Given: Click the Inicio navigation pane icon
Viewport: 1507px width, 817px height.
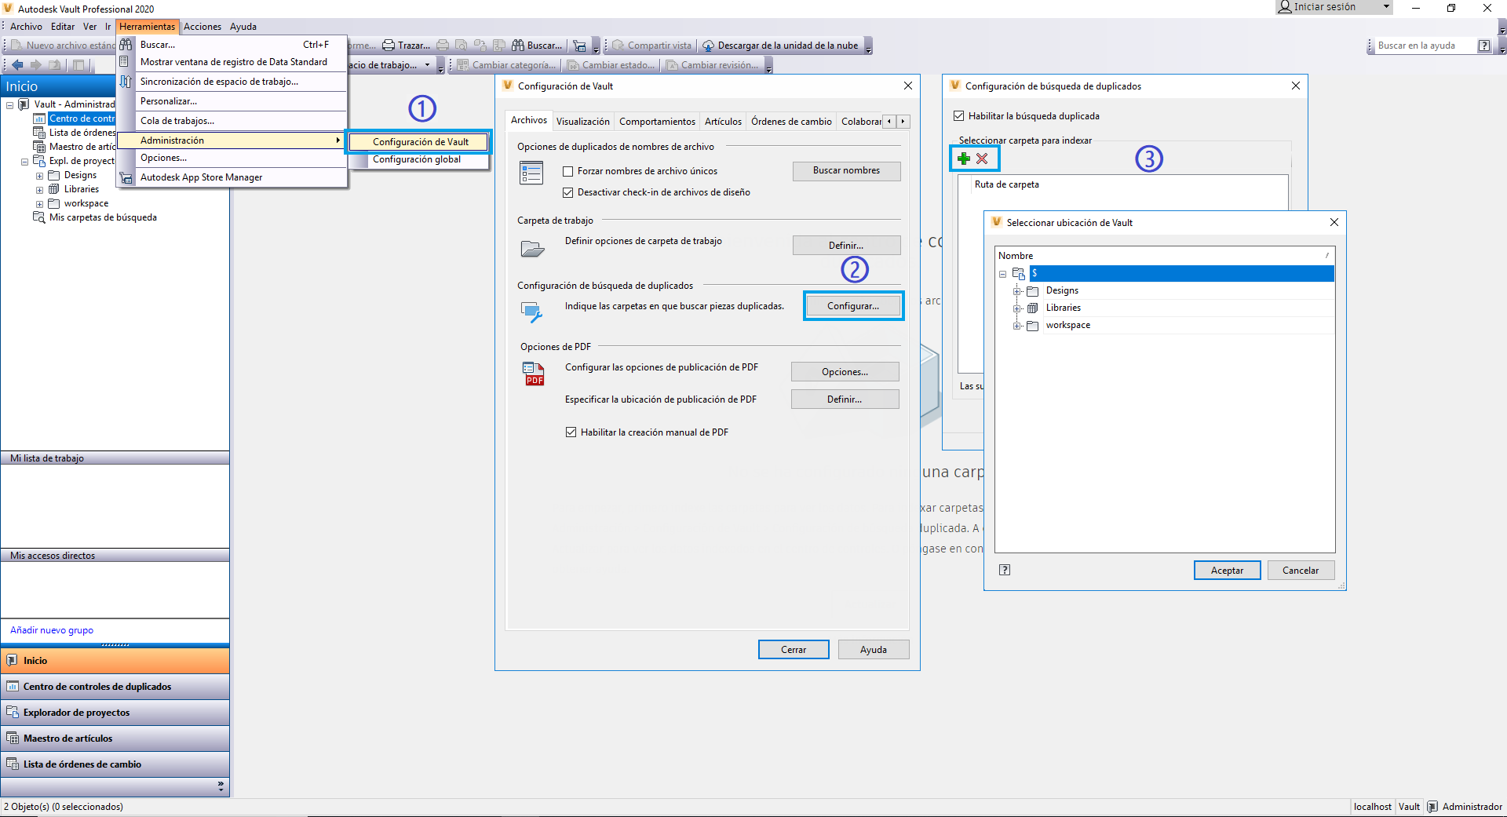Looking at the screenshot, I should 13,661.
